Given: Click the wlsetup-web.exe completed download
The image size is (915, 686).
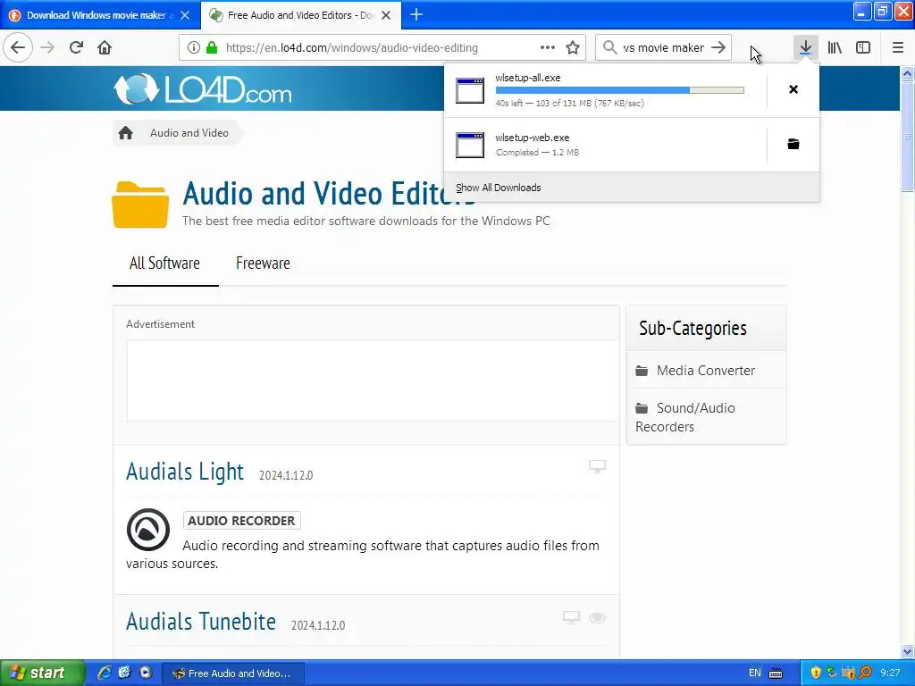Looking at the screenshot, I should coord(605,145).
